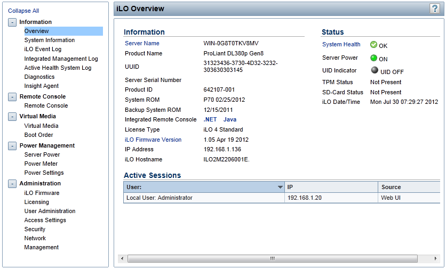Click the green System Health OK icon

pos(373,45)
